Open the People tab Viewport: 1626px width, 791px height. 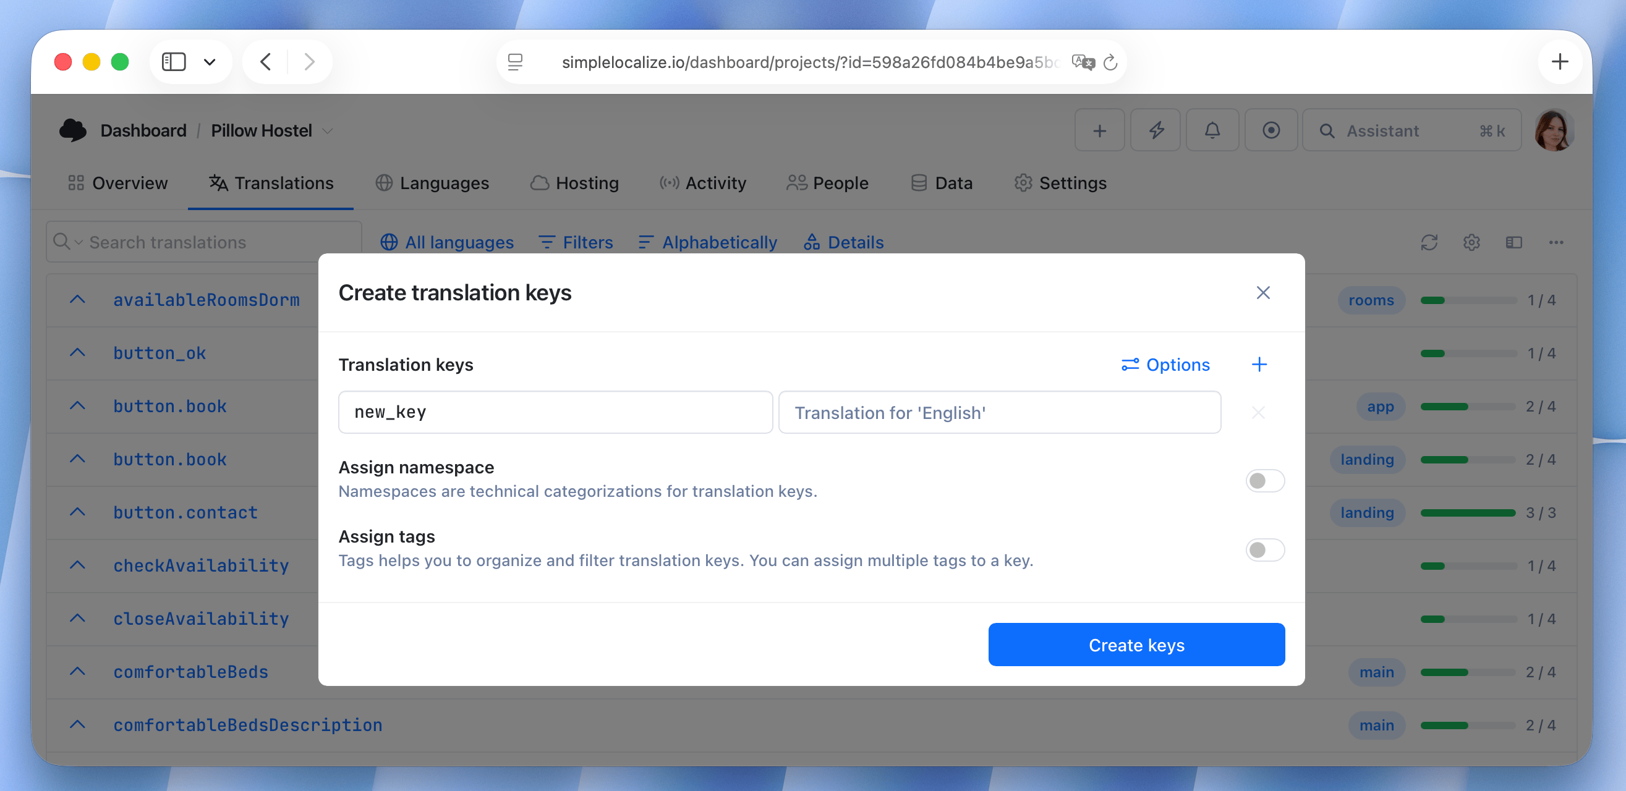pyautogui.click(x=827, y=183)
